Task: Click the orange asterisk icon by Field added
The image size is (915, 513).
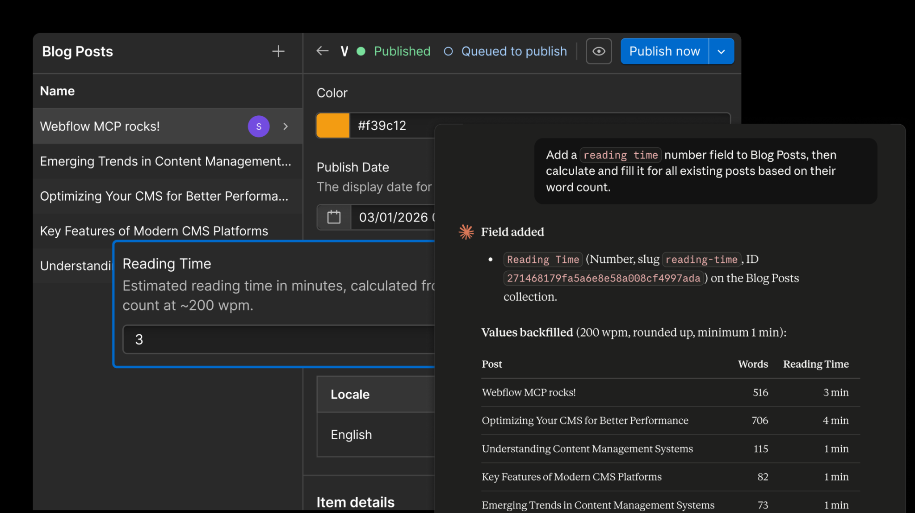Action: point(466,232)
